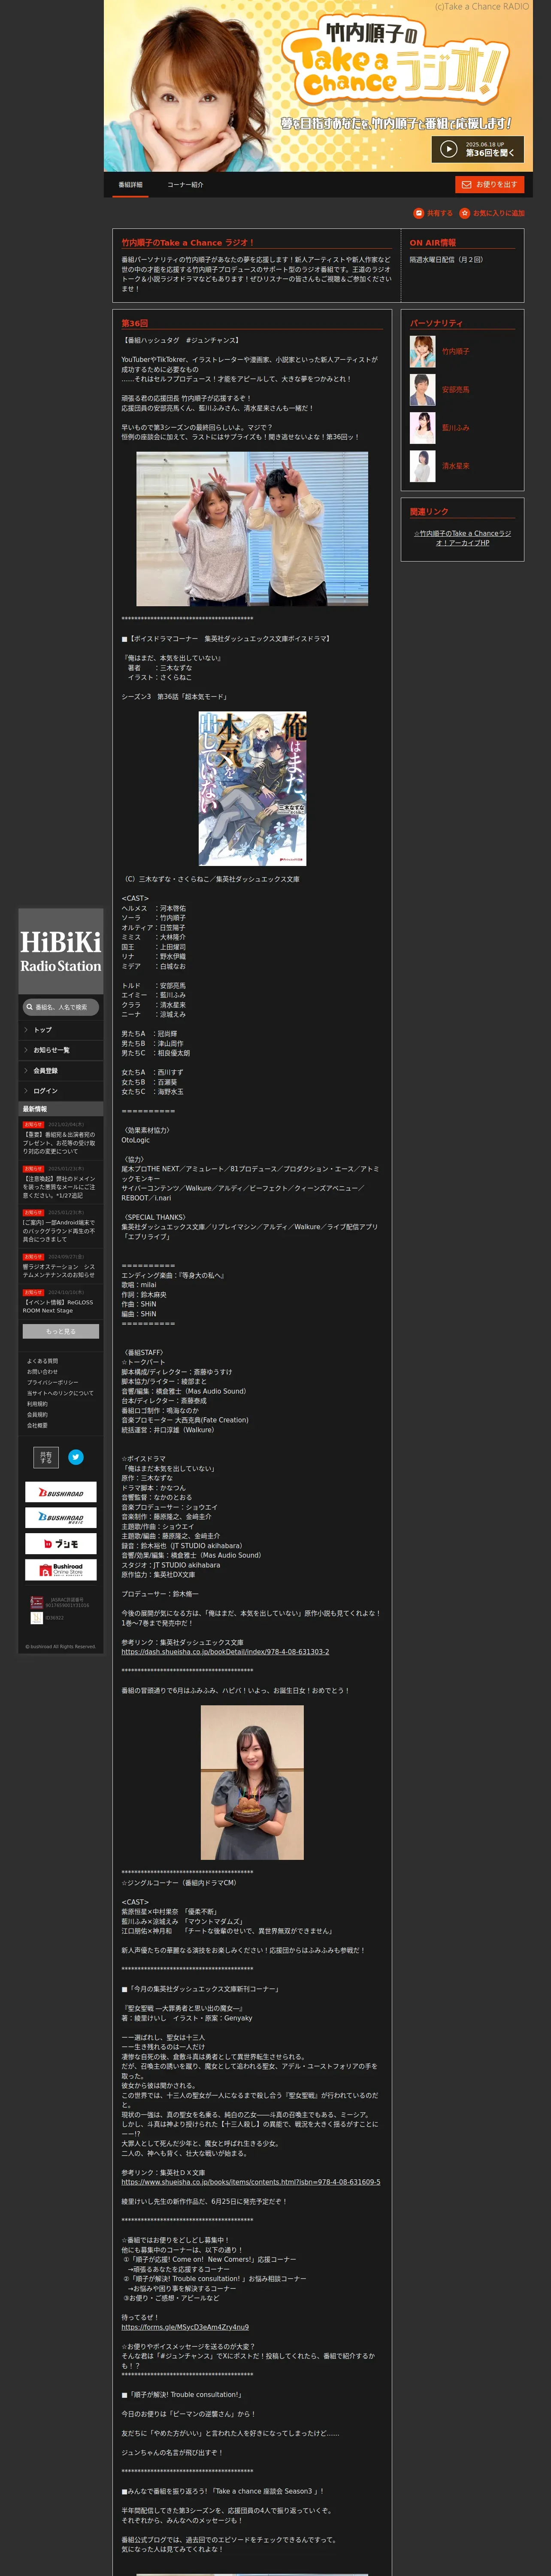Image resolution: width=551 pixels, height=2576 pixels.
Task: Open the 利用規約 footer link
Action: pos(37,1404)
